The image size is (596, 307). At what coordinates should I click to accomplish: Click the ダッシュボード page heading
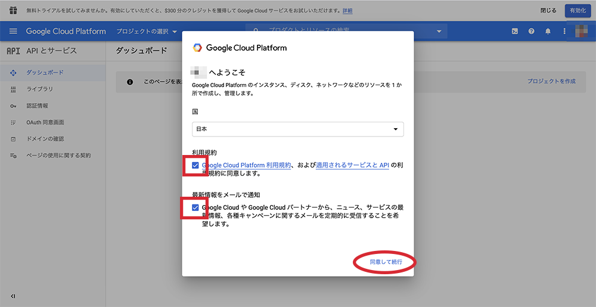[x=141, y=51]
